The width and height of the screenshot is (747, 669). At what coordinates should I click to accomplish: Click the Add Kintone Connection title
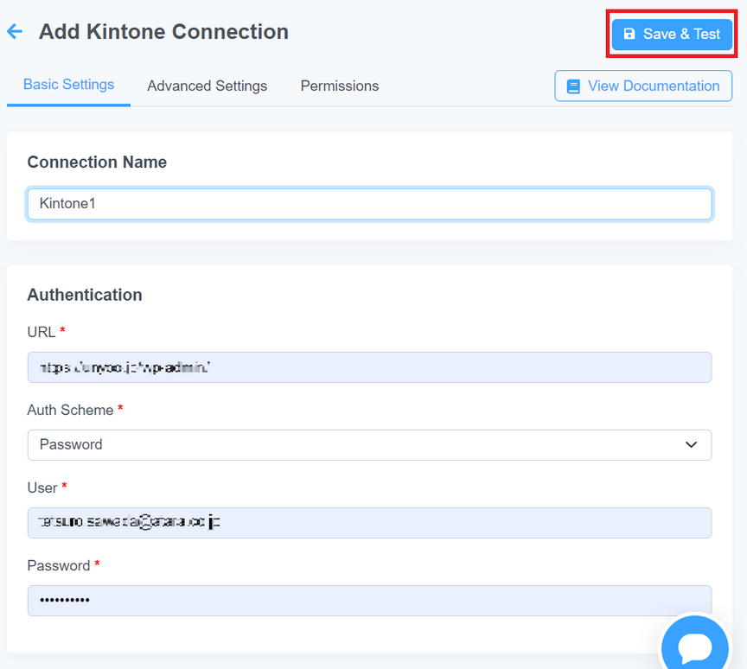[x=163, y=32]
